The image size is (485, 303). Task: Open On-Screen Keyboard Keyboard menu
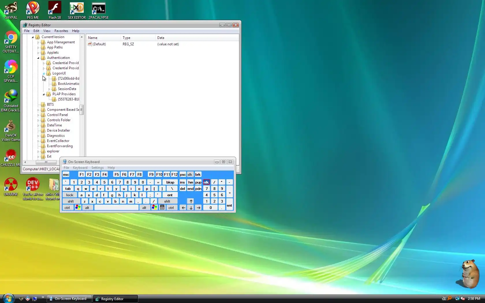tap(80, 168)
